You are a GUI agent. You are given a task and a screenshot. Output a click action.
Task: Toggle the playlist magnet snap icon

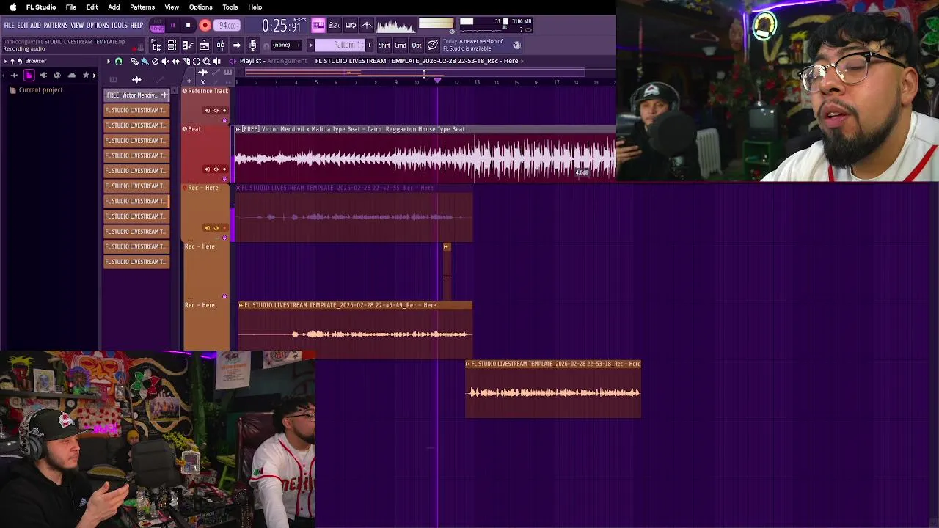tap(119, 61)
